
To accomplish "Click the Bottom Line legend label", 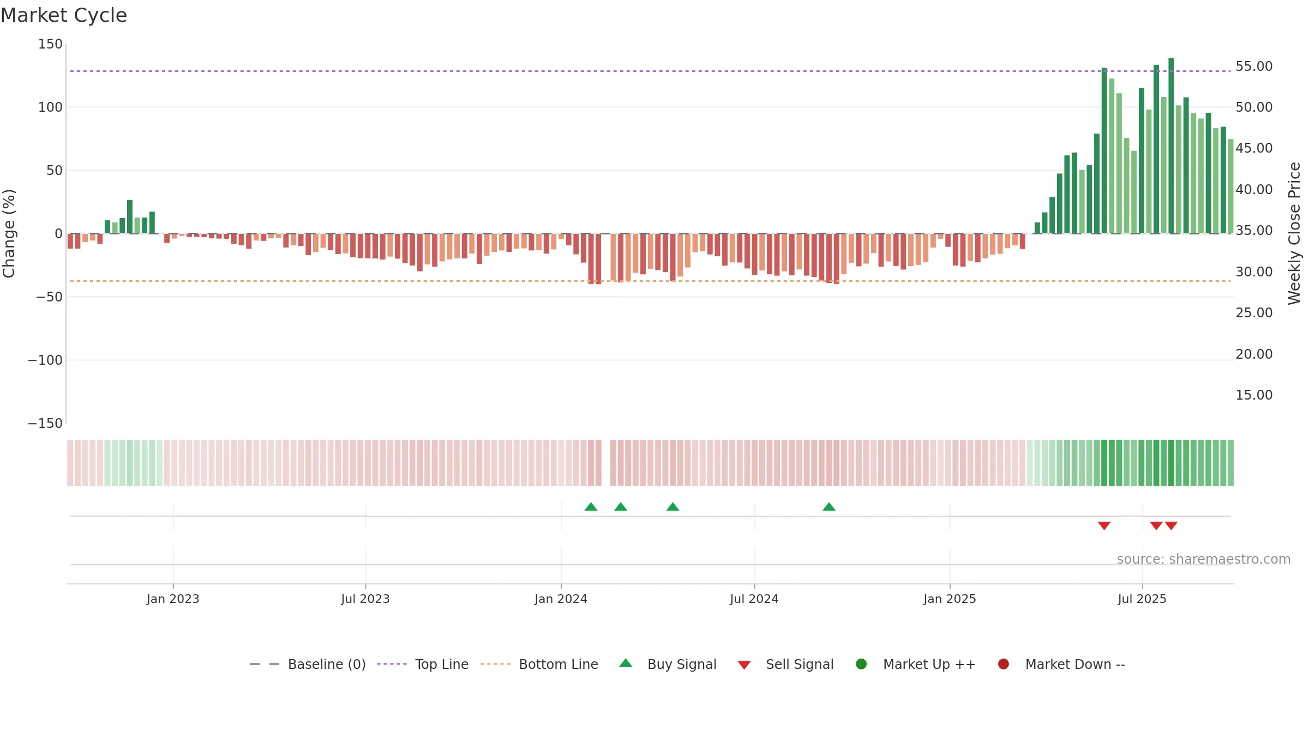I will [x=559, y=664].
